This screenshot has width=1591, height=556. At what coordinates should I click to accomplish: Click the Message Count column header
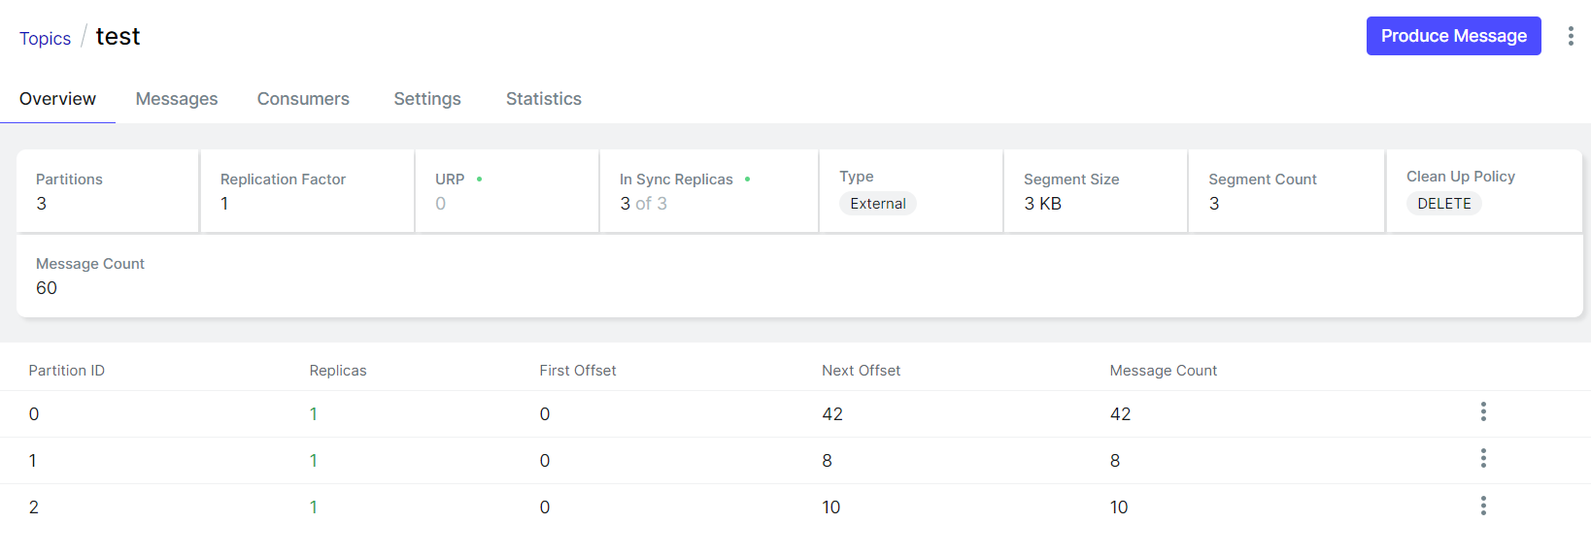(1164, 371)
